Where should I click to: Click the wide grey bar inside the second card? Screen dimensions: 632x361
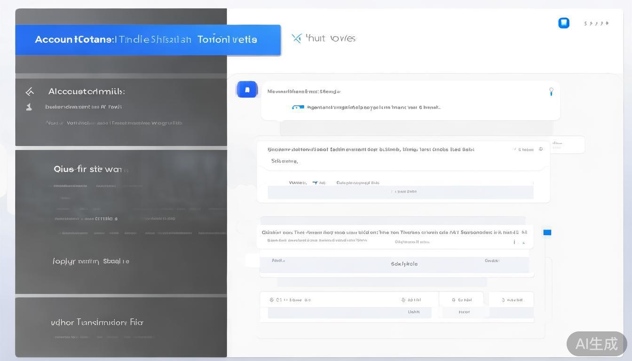click(400, 192)
